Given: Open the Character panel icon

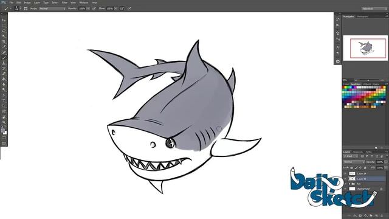Looking at the screenshot, I should click(338, 47).
